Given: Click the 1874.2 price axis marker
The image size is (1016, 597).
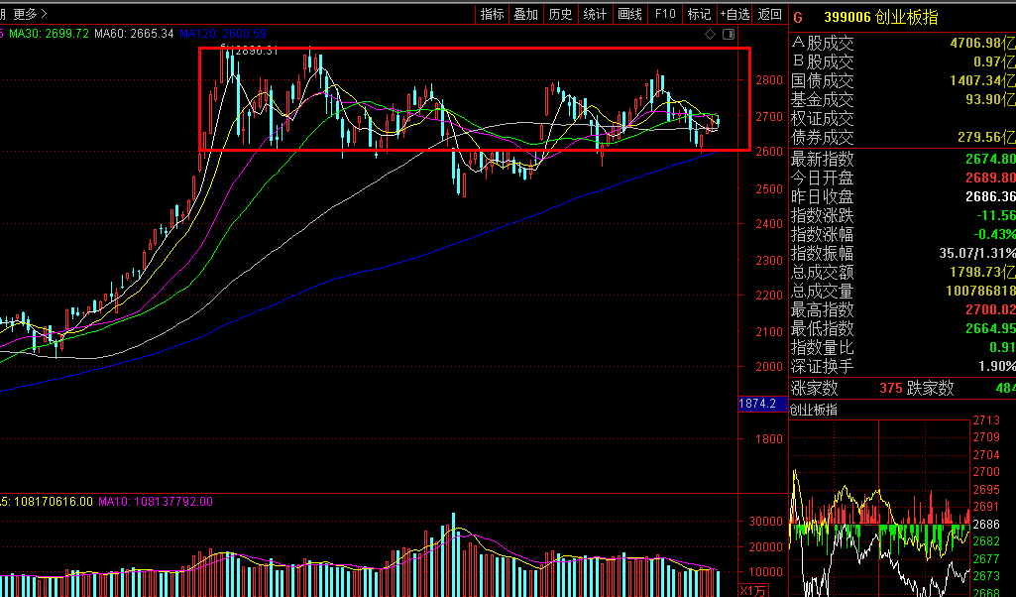Looking at the screenshot, I should coord(759,405).
